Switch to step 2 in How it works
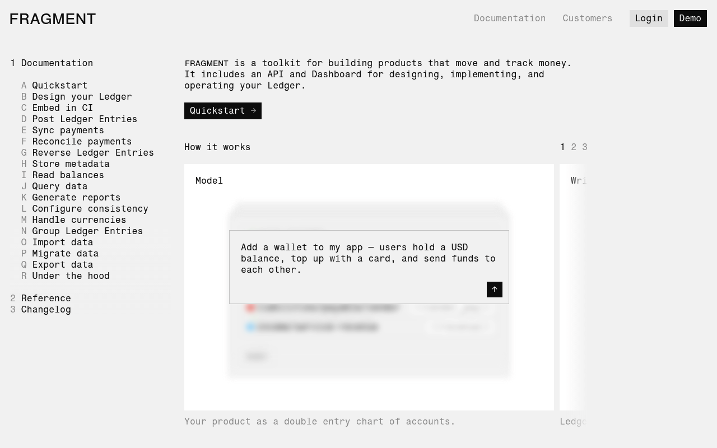 (x=574, y=147)
